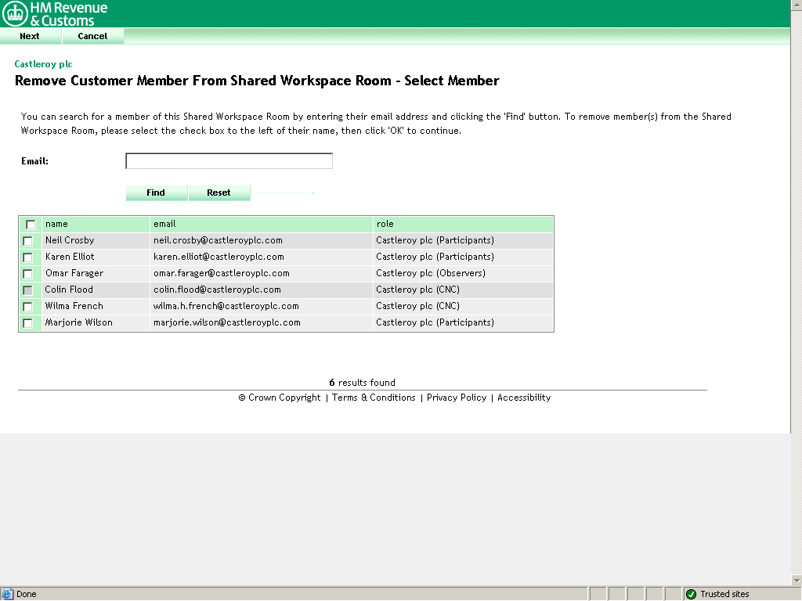The height and width of the screenshot is (601, 802).
Task: Select the checkbox for Karen Elliot
Action: [28, 257]
